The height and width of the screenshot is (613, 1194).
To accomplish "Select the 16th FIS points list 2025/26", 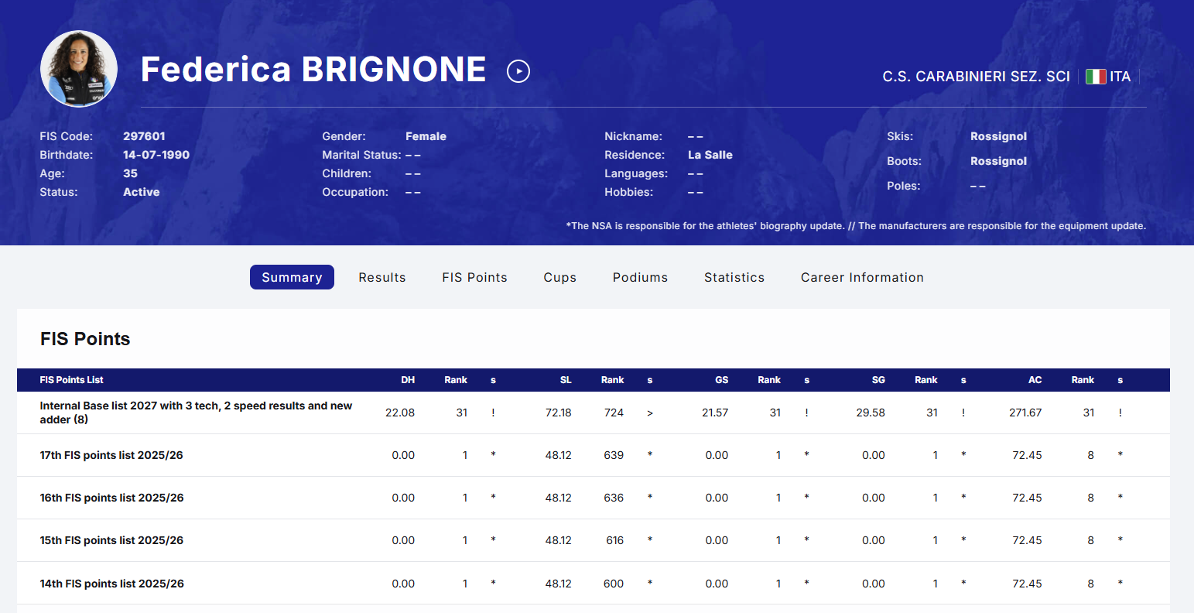I will (x=111, y=498).
